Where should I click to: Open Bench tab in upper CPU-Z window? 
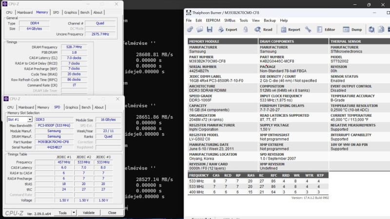tap(85, 13)
